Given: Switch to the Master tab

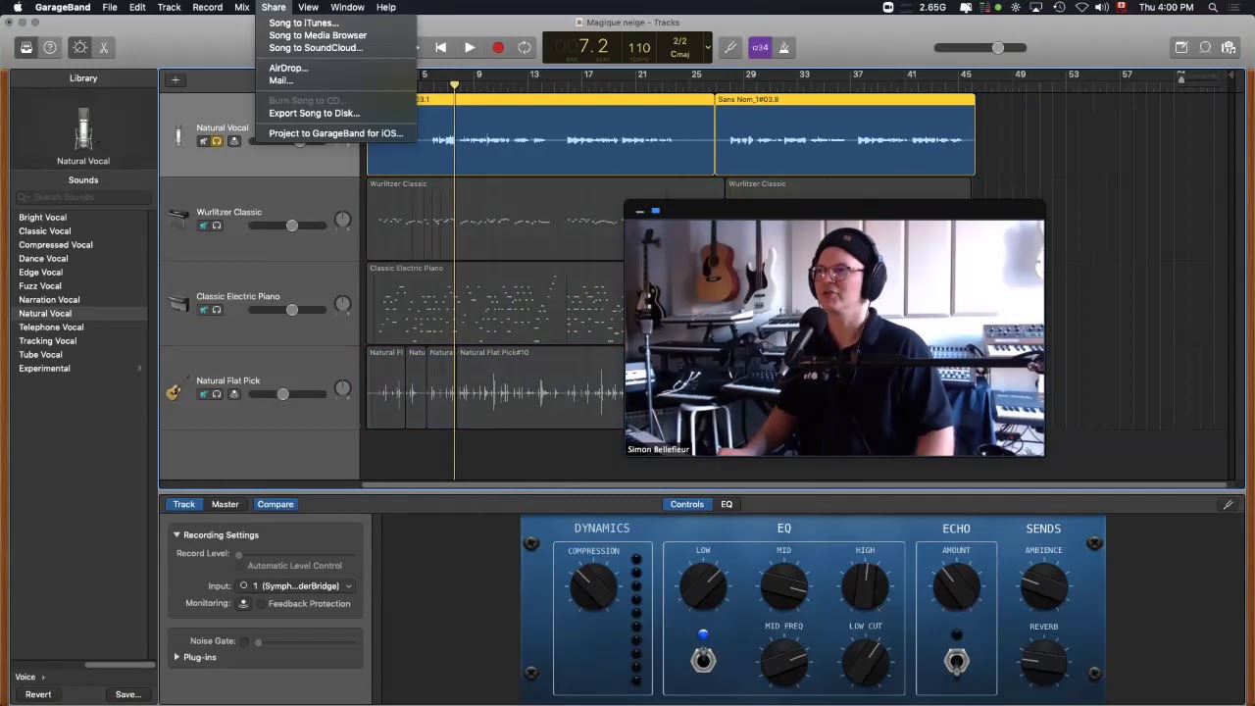Looking at the screenshot, I should [225, 504].
